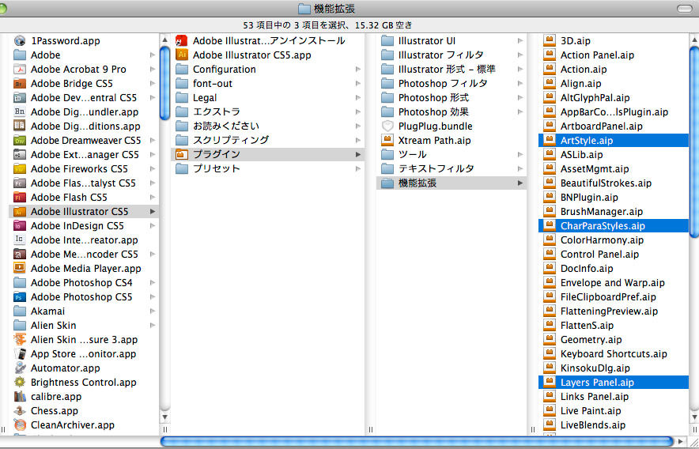Click the Chess.app icon

(20, 410)
